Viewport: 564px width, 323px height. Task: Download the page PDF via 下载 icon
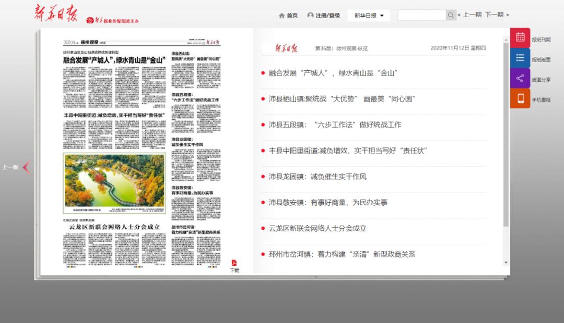pyautogui.click(x=234, y=264)
